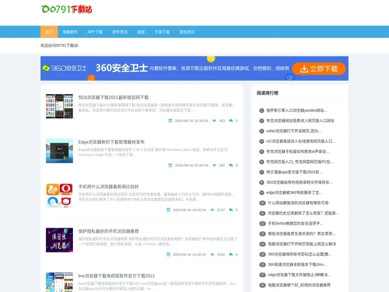Image resolution: width=389 pixels, height=292 pixels.
Task: Click views eye icon beside 389
Action: [x=214, y=165]
